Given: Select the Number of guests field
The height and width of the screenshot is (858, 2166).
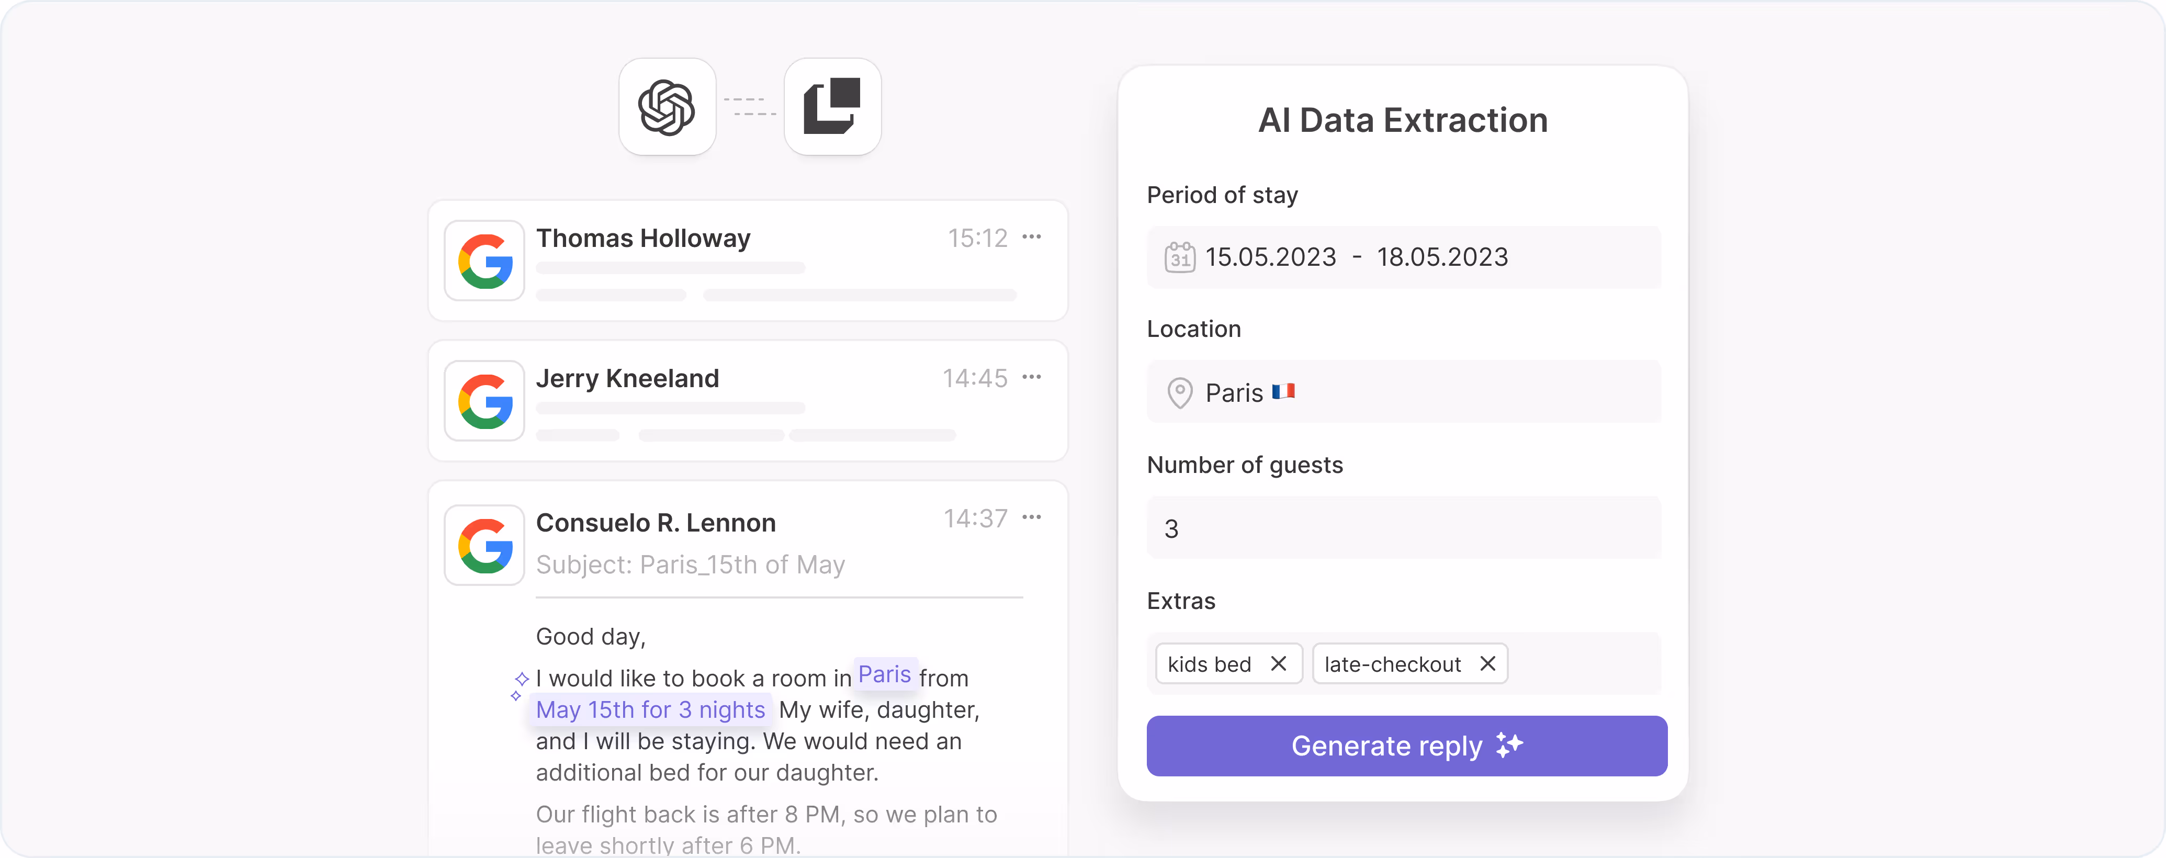Looking at the screenshot, I should [1403, 528].
